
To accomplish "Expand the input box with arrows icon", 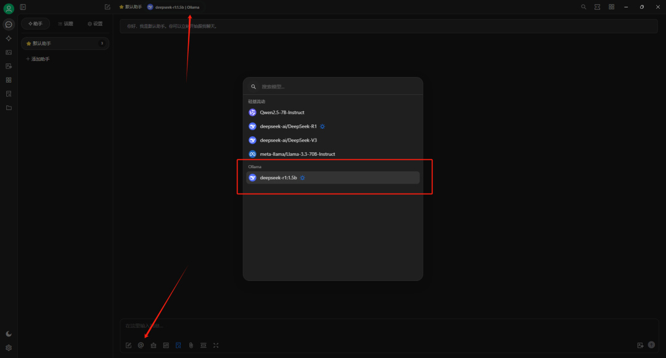I will click(x=216, y=345).
